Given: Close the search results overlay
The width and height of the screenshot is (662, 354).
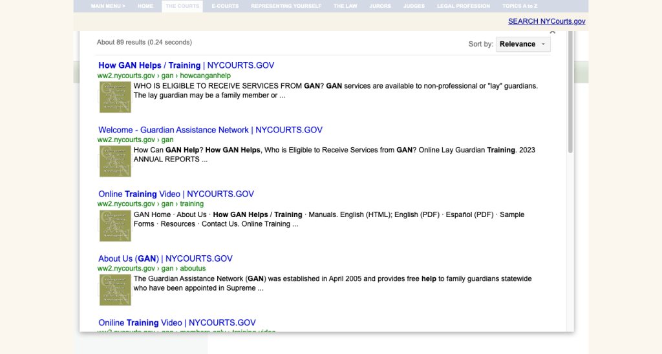Looking at the screenshot, I should click(551, 32).
